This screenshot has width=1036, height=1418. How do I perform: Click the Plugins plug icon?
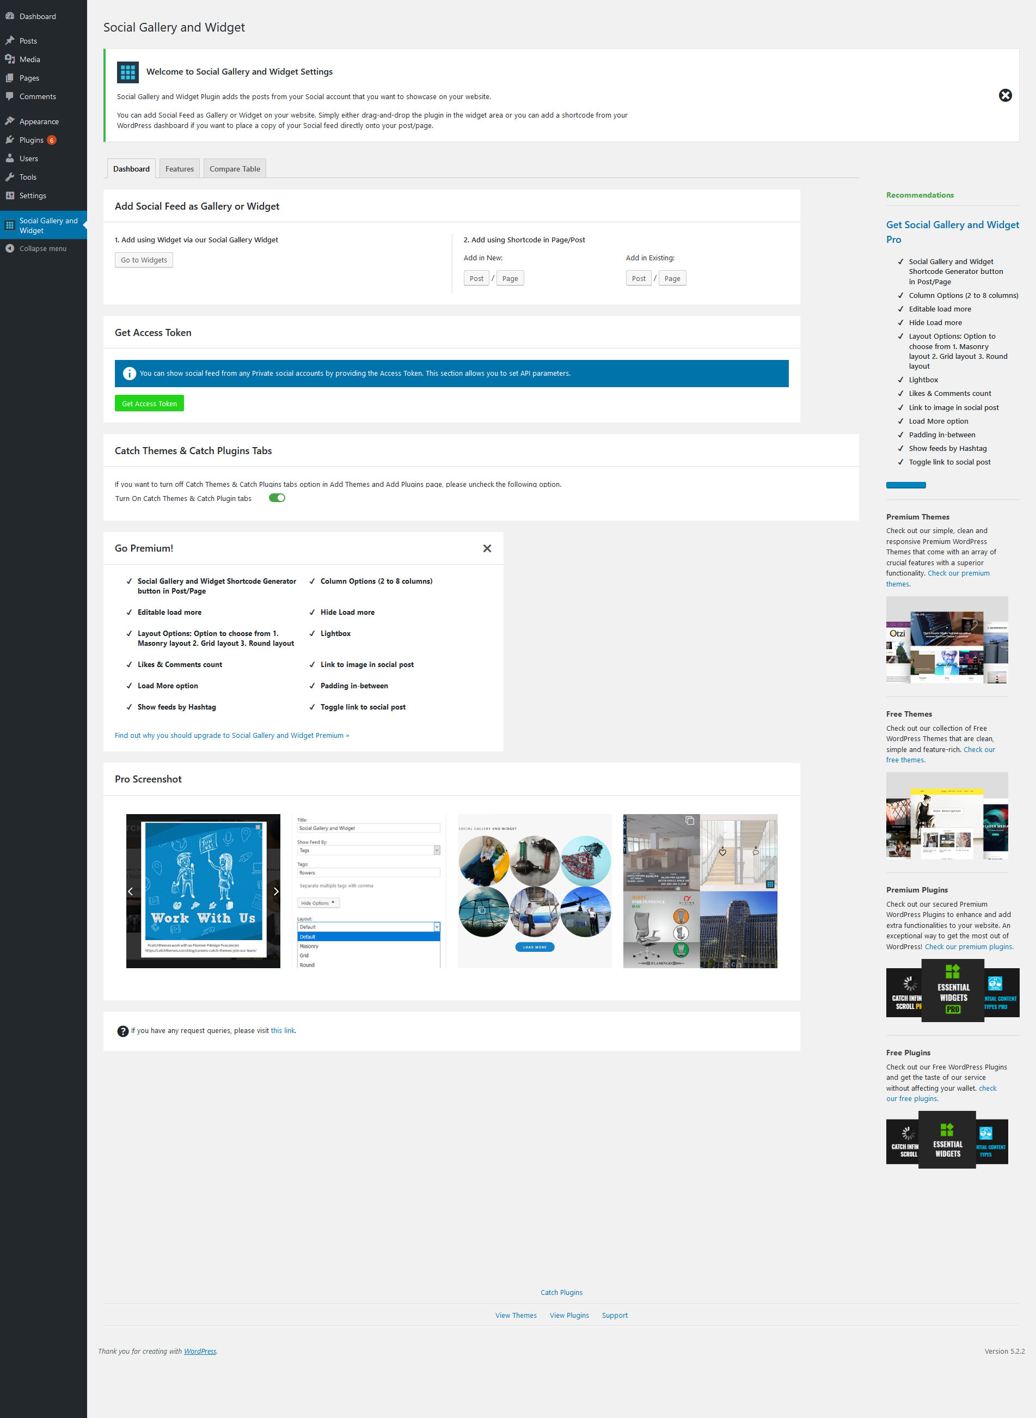[9, 140]
